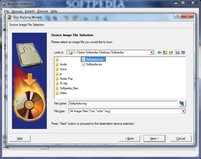Select Softpedia.iso file name
This screenshot has width=201, height=159.
pos(94,64)
